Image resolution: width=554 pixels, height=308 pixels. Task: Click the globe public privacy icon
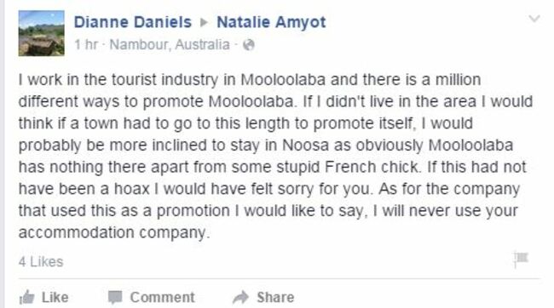[x=249, y=45]
